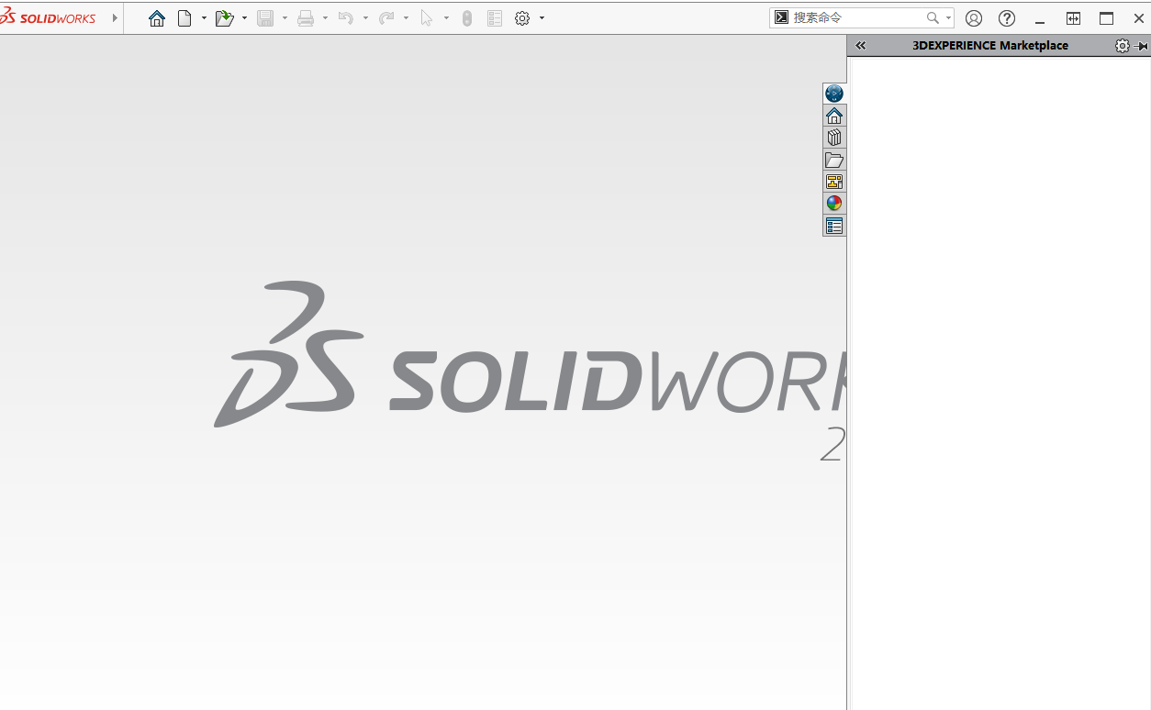Image resolution: width=1151 pixels, height=710 pixels.
Task: Open Appearances color ball tab
Action: point(834,204)
